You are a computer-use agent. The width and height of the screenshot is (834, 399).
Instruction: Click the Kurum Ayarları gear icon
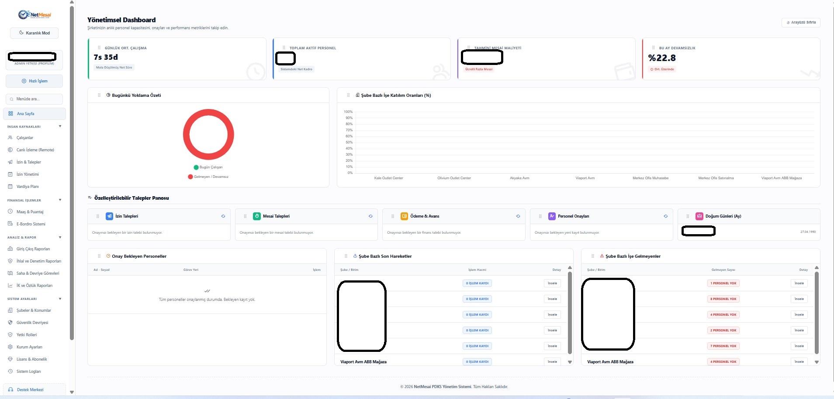point(10,347)
